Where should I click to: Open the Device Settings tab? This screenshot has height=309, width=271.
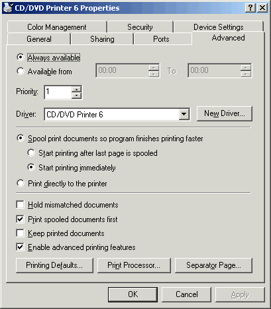click(x=219, y=27)
